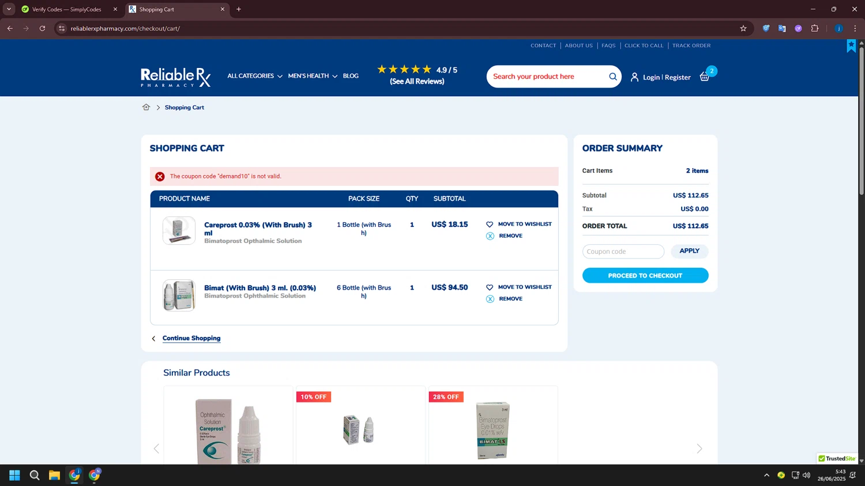This screenshot has height=486, width=865.
Task: Click the page vertical scrollbar
Action: tap(862, 121)
